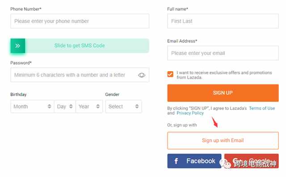Viewport: 286px width, 177px height.
Task: Click the Slide to get SMS Code bar
Action: pos(80,46)
